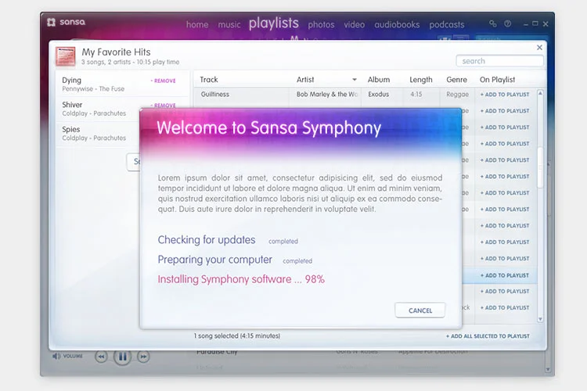Open the video tab
Image resolution: width=587 pixels, height=391 pixels.
click(x=354, y=25)
